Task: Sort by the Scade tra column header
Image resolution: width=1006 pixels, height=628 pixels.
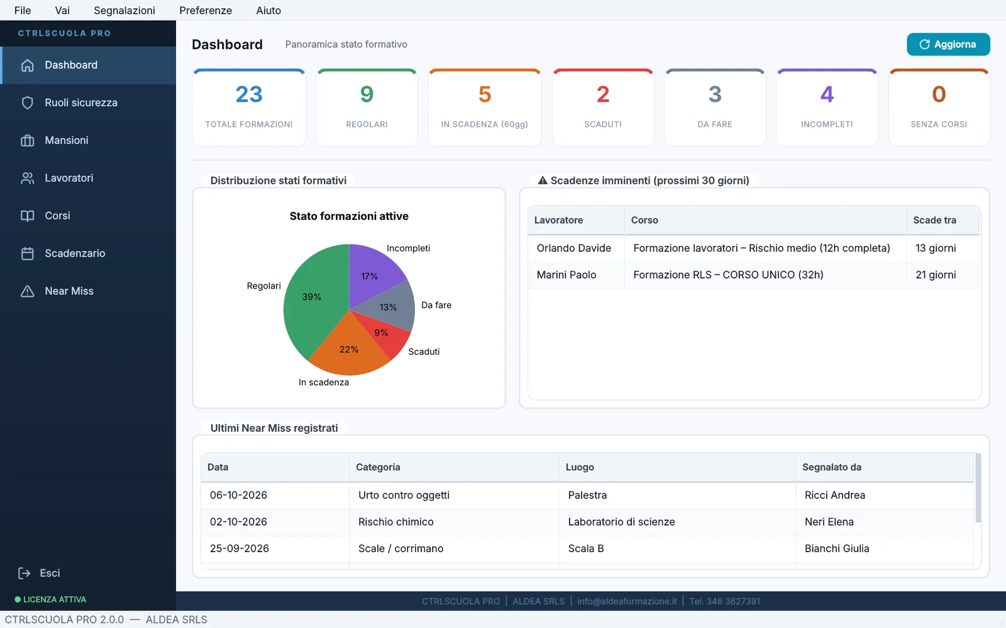Action: [942, 220]
